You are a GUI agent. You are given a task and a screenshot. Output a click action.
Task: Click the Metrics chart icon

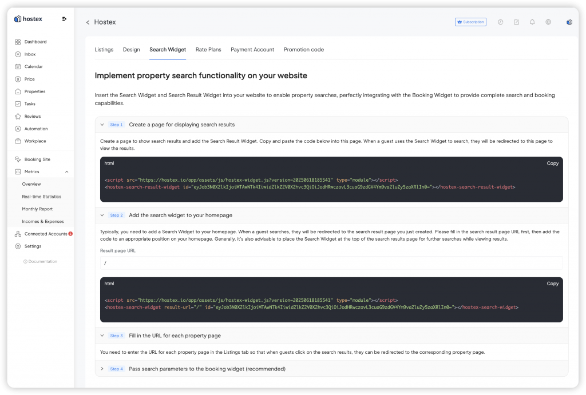pyautogui.click(x=18, y=171)
